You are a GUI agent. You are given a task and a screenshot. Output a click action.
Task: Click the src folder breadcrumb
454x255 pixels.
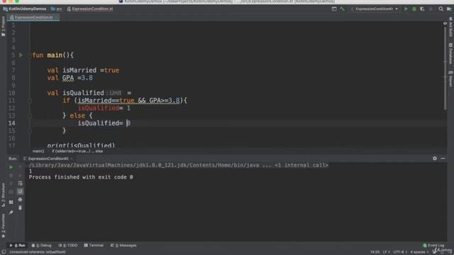click(x=57, y=9)
